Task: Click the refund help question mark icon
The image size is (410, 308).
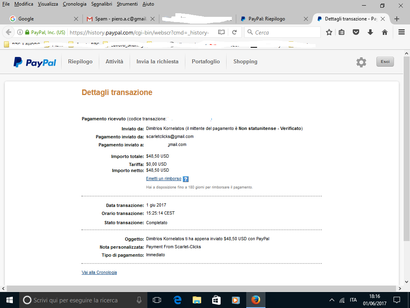Action: [186, 179]
